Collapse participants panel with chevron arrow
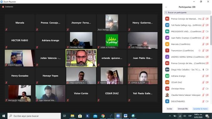This screenshot has height=119, width=212. [x=166, y=7]
